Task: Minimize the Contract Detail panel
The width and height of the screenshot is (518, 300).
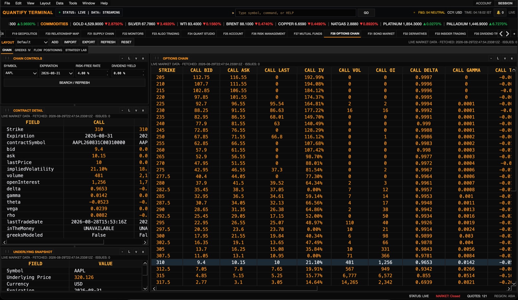Action: 122,110
